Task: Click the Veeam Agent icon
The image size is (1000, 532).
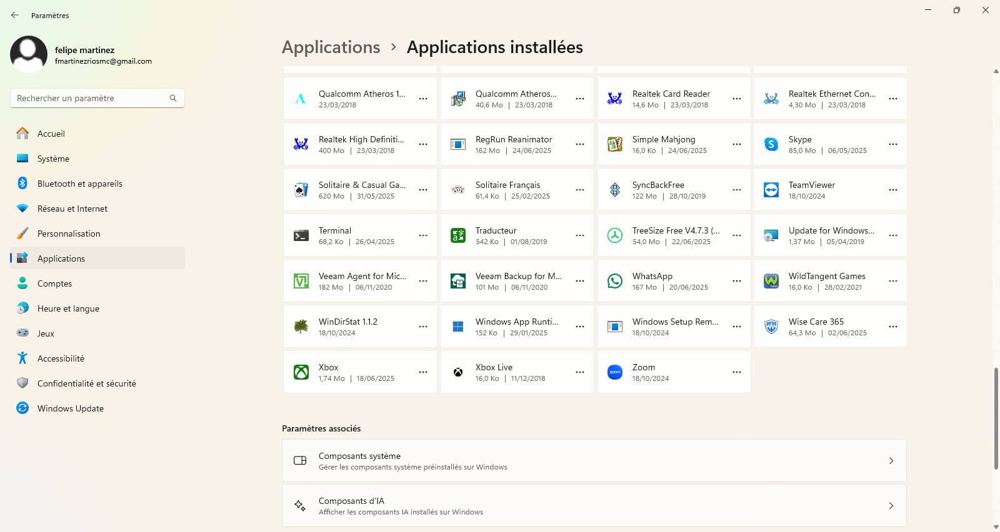Action: click(x=301, y=281)
